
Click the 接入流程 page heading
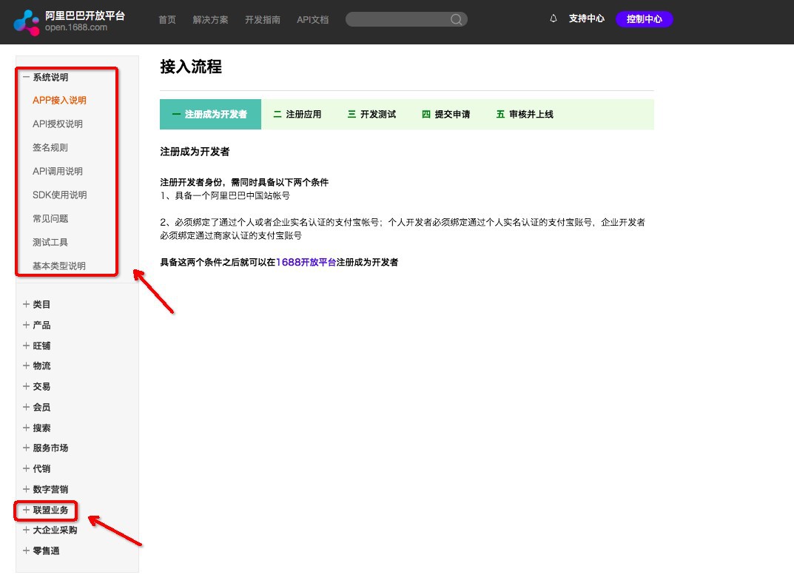point(191,67)
